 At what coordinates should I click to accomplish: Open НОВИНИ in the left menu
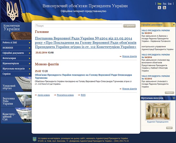[16, 48]
